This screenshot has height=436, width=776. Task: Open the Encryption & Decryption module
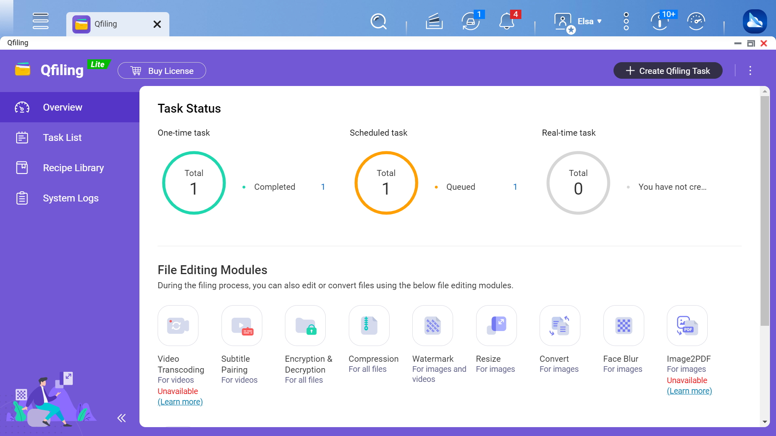coord(306,325)
